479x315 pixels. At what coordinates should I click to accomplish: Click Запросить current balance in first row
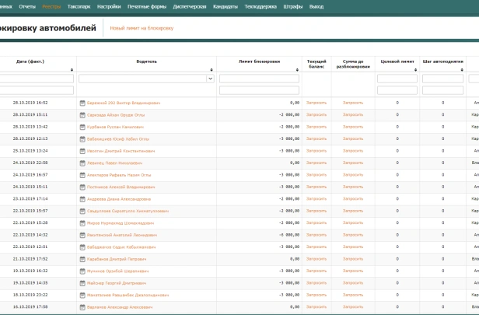pos(316,103)
